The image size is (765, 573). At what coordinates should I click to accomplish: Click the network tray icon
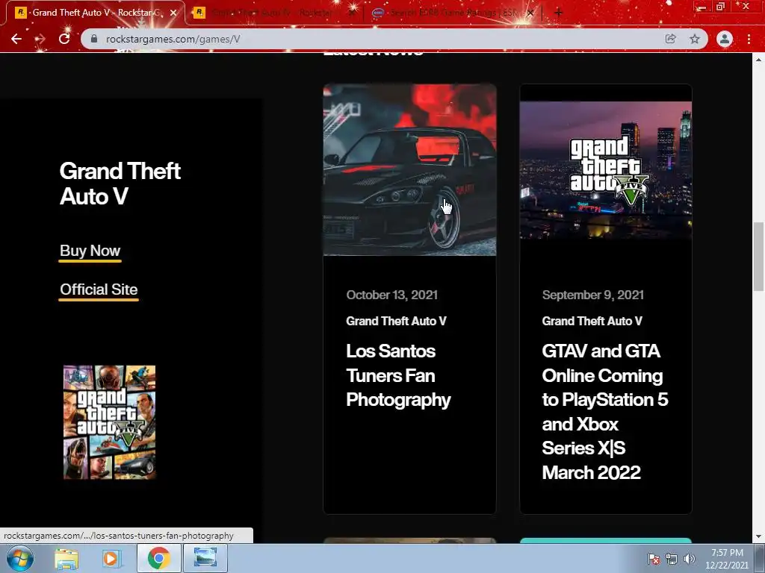pos(672,559)
